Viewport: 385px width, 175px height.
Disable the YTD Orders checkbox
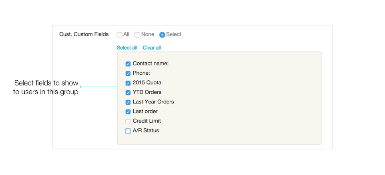point(128,93)
